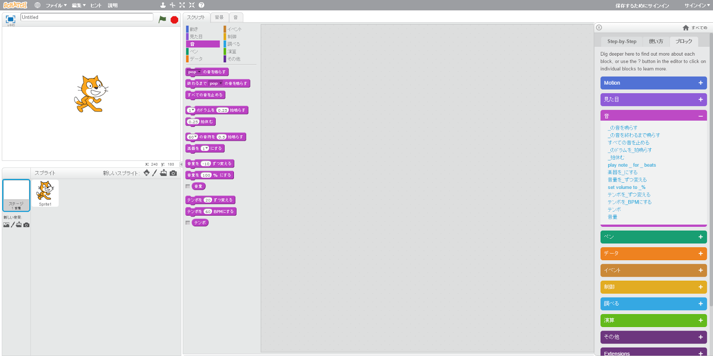
Task: Take backdrop photo with camera icon
Action: 26,225
